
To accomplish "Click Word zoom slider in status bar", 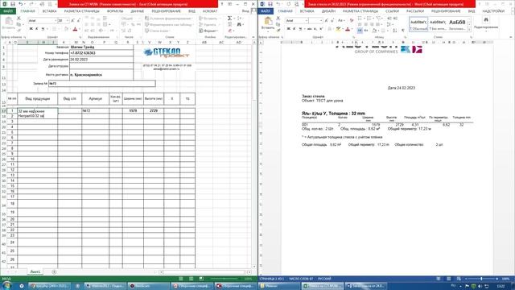I will (x=481, y=279).
